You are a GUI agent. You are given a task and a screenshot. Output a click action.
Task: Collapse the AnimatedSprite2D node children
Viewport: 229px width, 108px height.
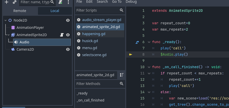click(x=9, y=35)
